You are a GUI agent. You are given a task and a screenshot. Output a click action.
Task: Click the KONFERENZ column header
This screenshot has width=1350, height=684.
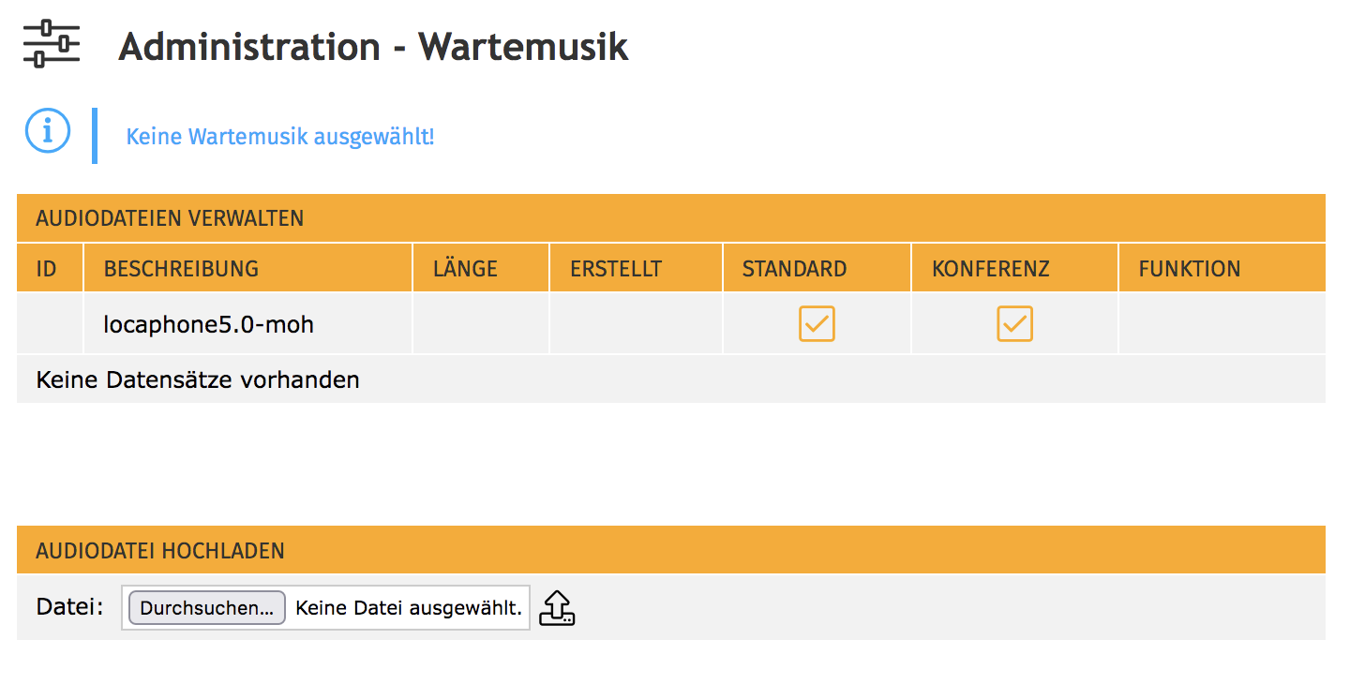(990, 269)
